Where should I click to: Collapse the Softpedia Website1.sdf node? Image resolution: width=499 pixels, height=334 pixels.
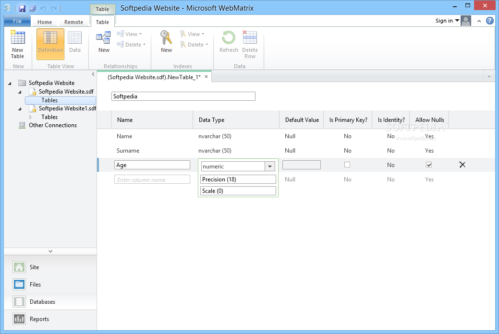tap(20, 109)
